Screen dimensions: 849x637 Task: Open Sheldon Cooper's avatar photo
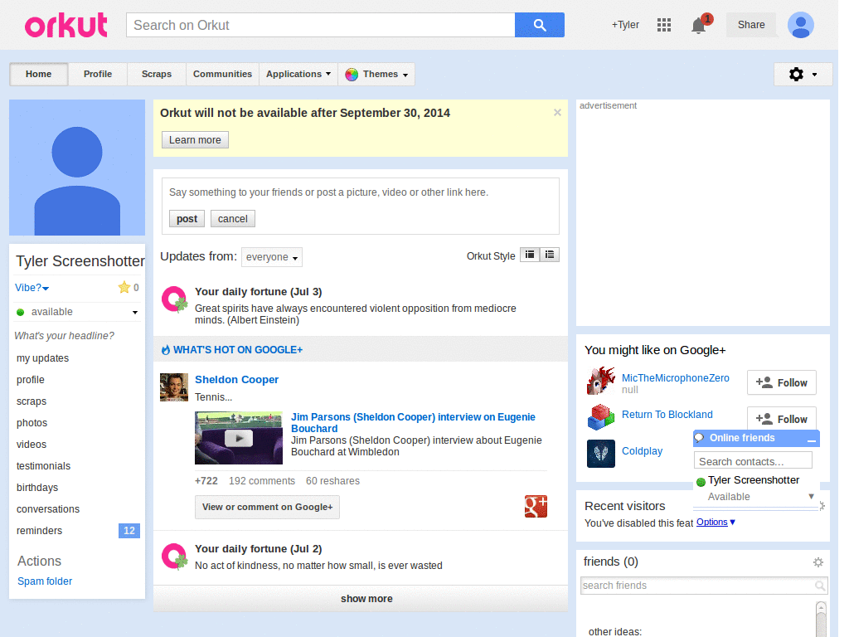click(x=174, y=387)
